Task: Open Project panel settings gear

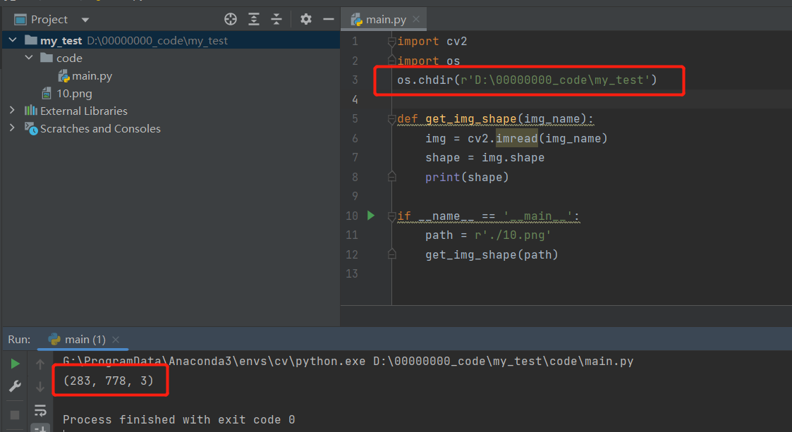Action: [x=305, y=19]
